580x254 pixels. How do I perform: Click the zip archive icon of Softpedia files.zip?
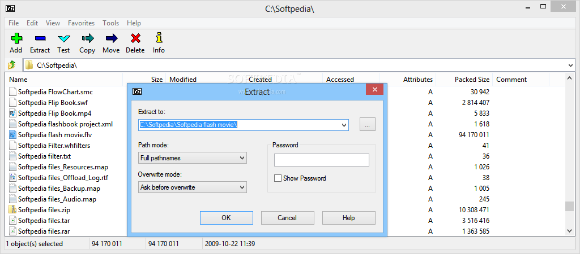(12, 210)
